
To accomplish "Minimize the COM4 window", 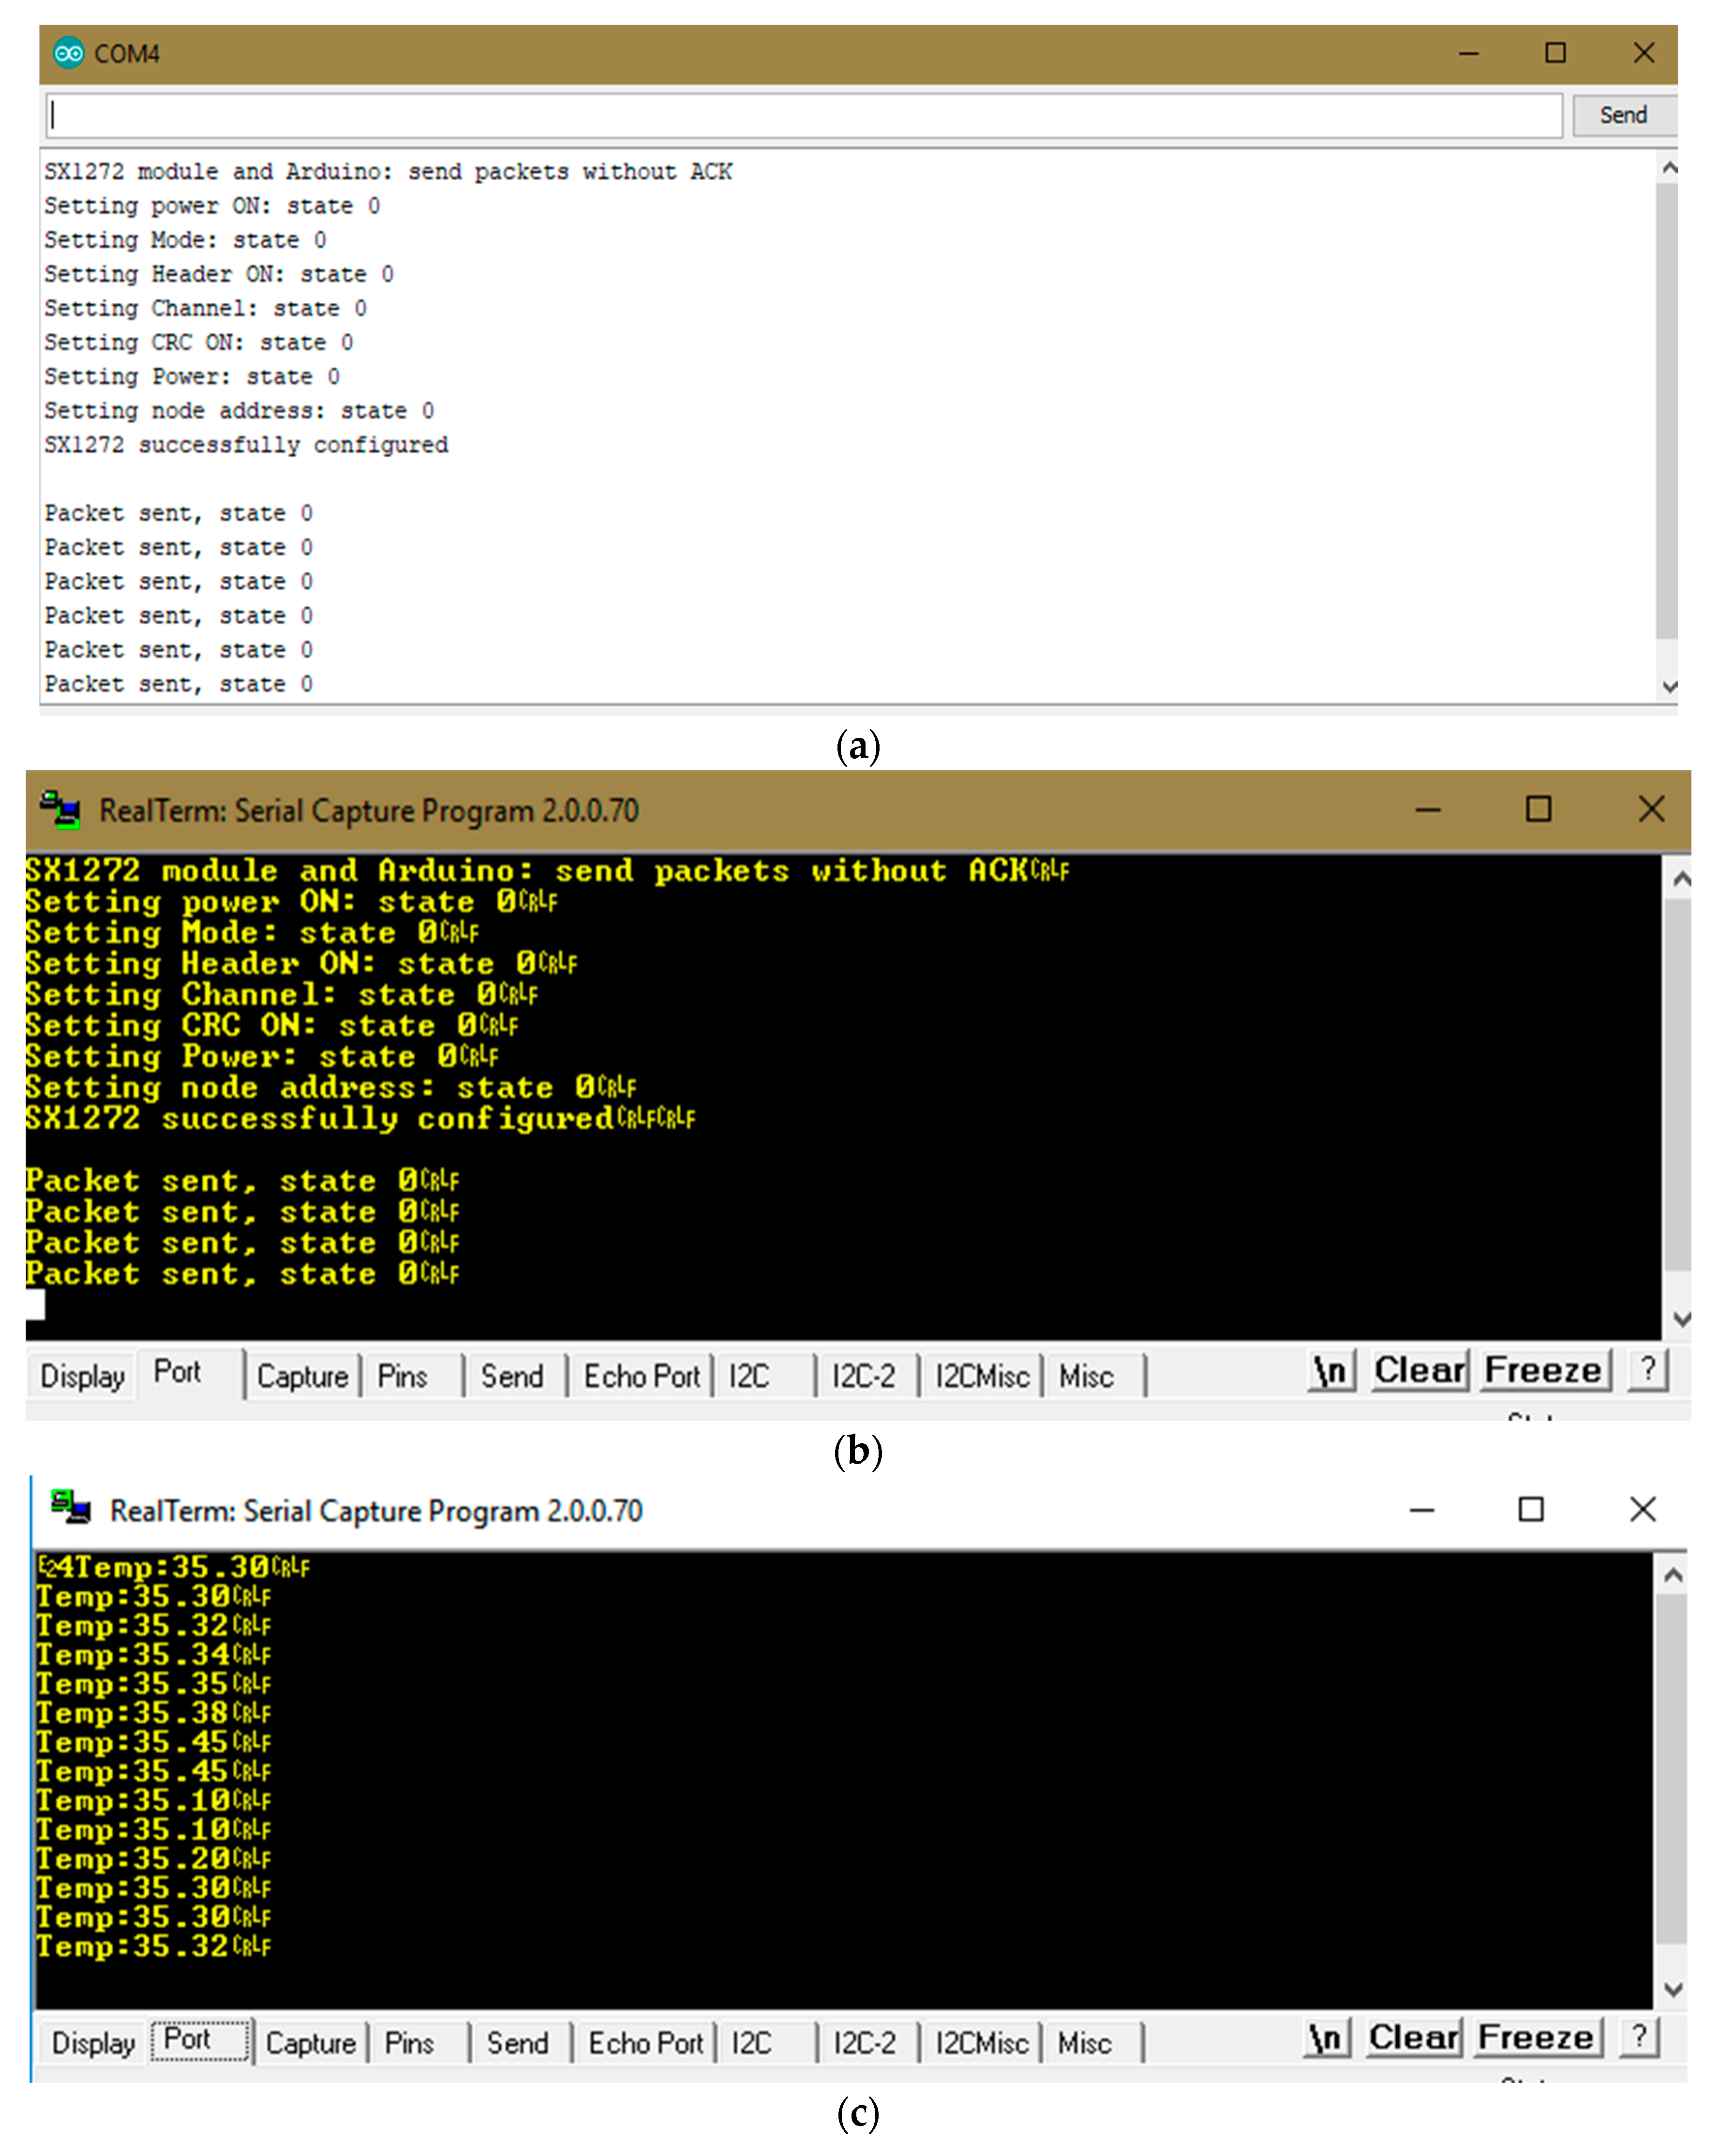I will coord(1468,53).
